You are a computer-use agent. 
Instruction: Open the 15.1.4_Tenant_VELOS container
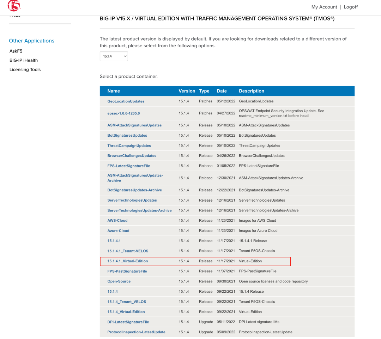coord(127,302)
